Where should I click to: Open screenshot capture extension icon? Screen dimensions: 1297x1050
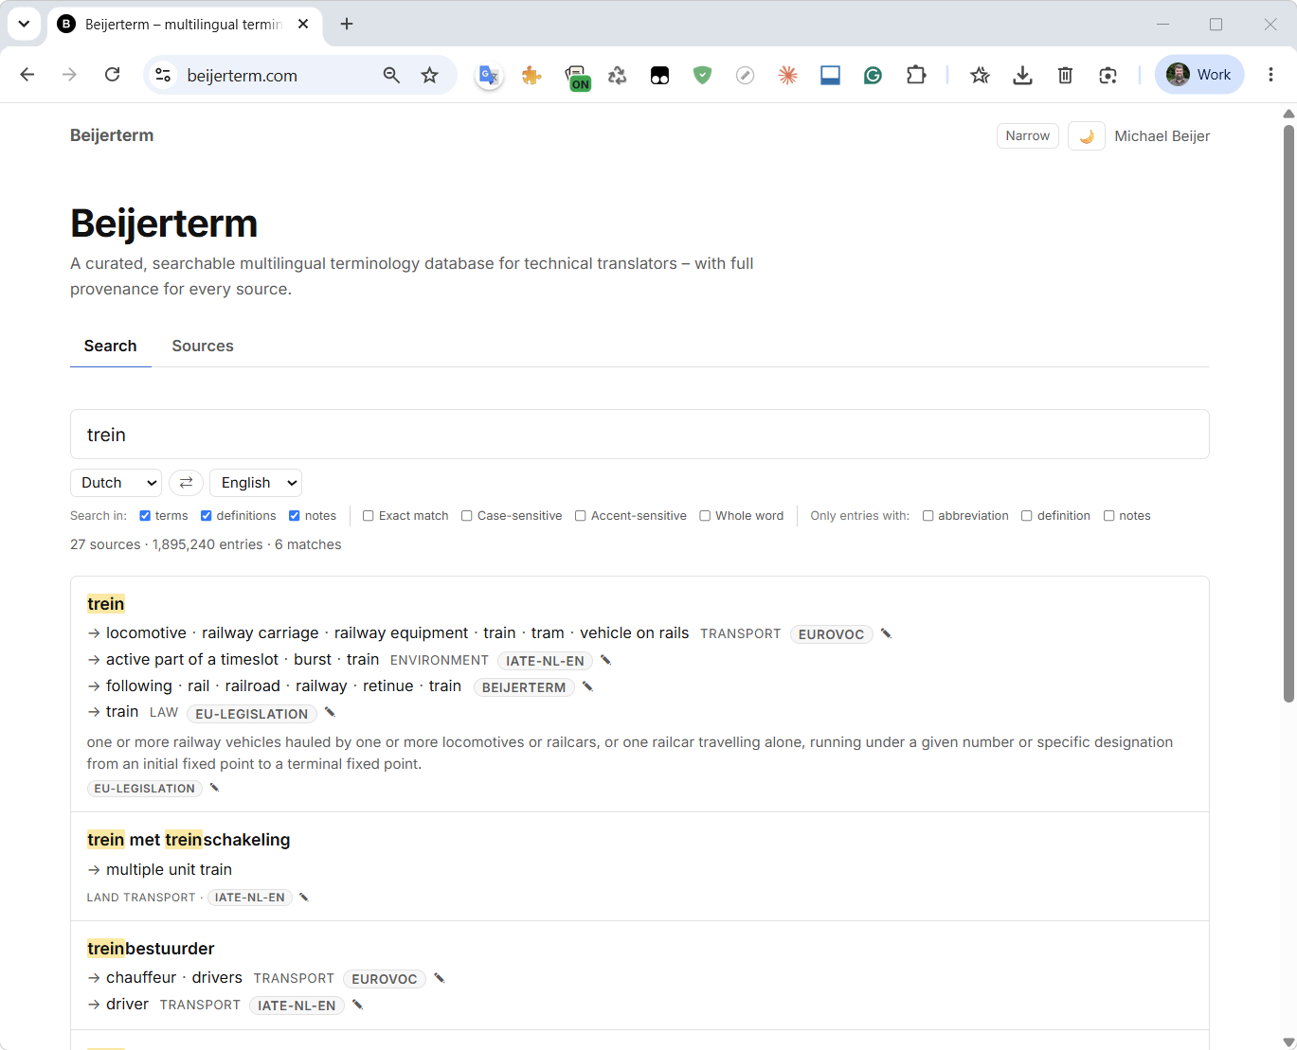[1108, 75]
